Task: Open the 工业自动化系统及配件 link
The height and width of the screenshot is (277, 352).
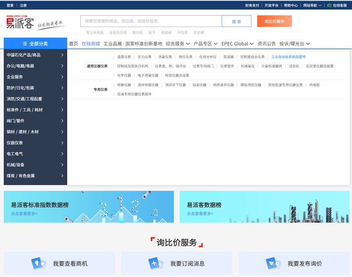Action: 289,57
